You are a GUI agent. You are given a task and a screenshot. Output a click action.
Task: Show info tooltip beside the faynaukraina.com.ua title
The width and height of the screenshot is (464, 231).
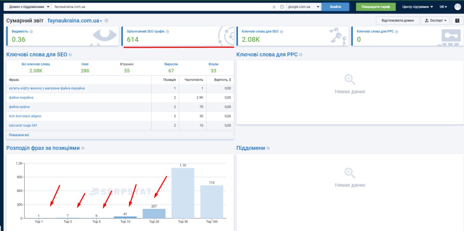tap(106, 21)
